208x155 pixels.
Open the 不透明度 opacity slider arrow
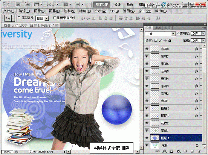pos(203,33)
